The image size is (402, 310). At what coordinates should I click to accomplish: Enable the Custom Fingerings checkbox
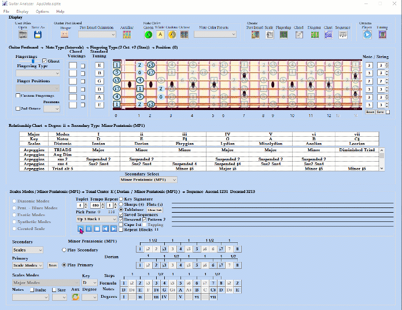point(18,96)
